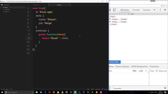Select the opening html tag in Elements
The height and width of the screenshot is (94, 168).
pyautogui.click(x=113, y=16)
